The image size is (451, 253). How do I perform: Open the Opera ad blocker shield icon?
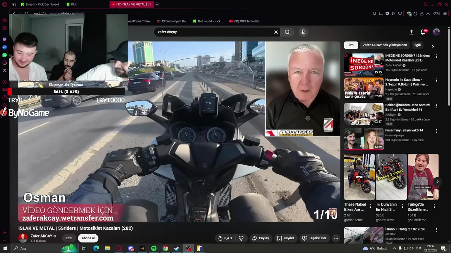(387, 13)
